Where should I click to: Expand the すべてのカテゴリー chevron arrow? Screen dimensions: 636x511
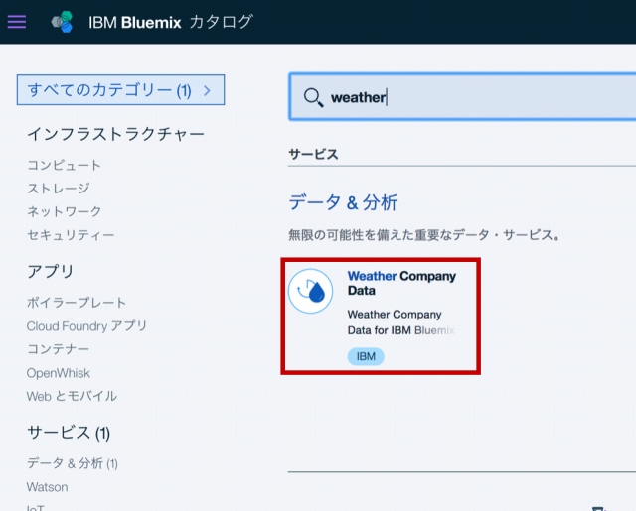(x=208, y=90)
